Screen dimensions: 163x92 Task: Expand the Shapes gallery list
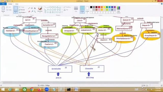click(62, 12)
